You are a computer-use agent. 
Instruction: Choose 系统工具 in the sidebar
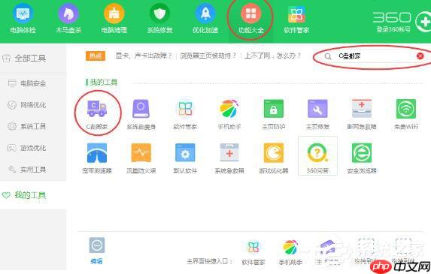pos(27,126)
